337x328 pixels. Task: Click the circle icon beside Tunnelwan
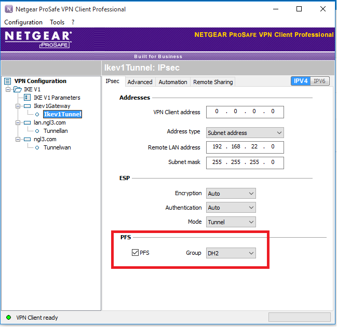click(x=37, y=148)
